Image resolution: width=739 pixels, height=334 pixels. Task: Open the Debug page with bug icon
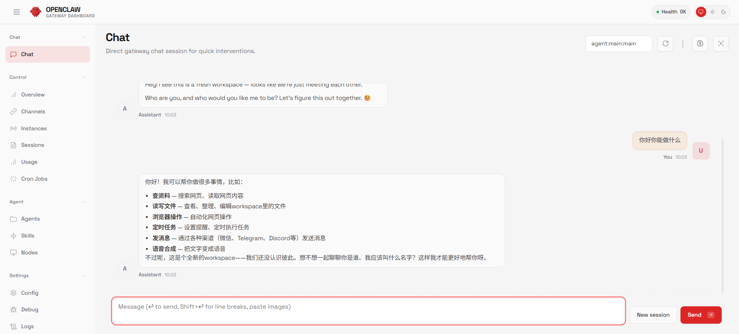(29, 309)
